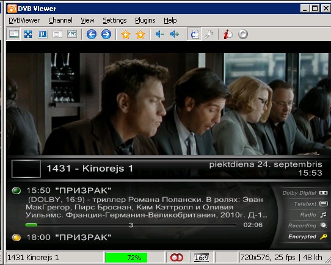331x265 pixels.
Task: Click the previous favourite star icon
Action: pos(126,34)
